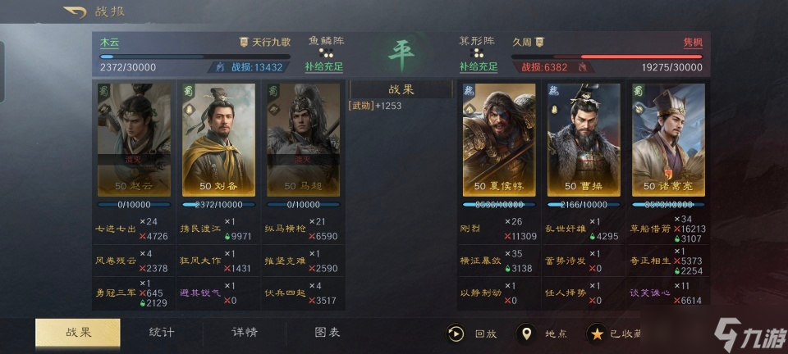Click the 刘备 general portrait card

coord(218,140)
